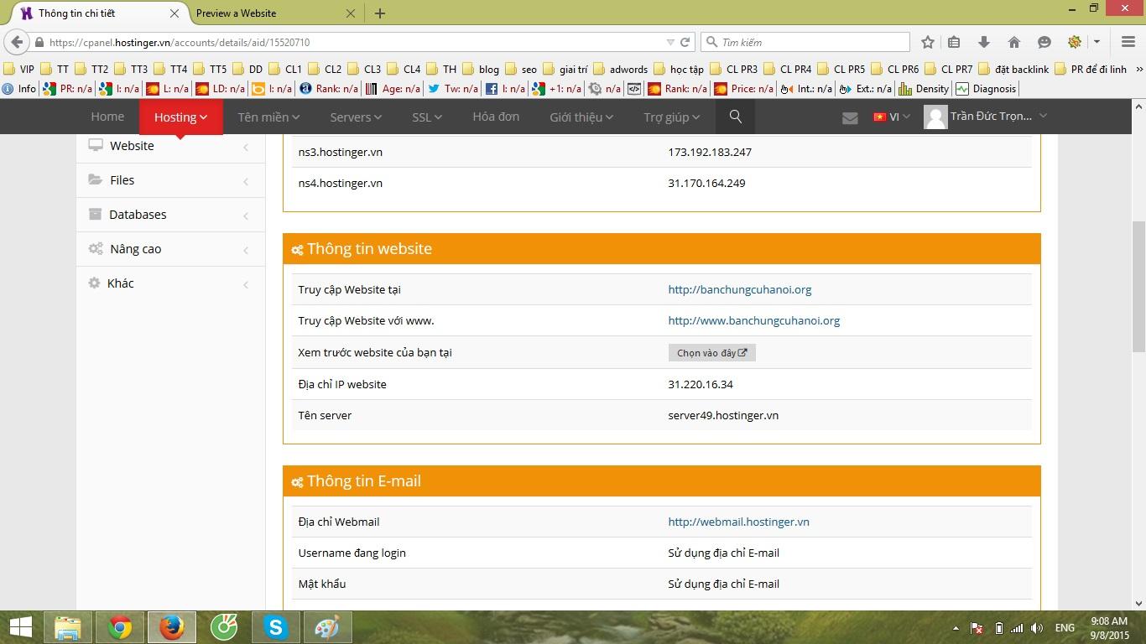Click the volume speaker icon in system tray
The image size is (1146, 644).
pyautogui.click(x=1037, y=628)
